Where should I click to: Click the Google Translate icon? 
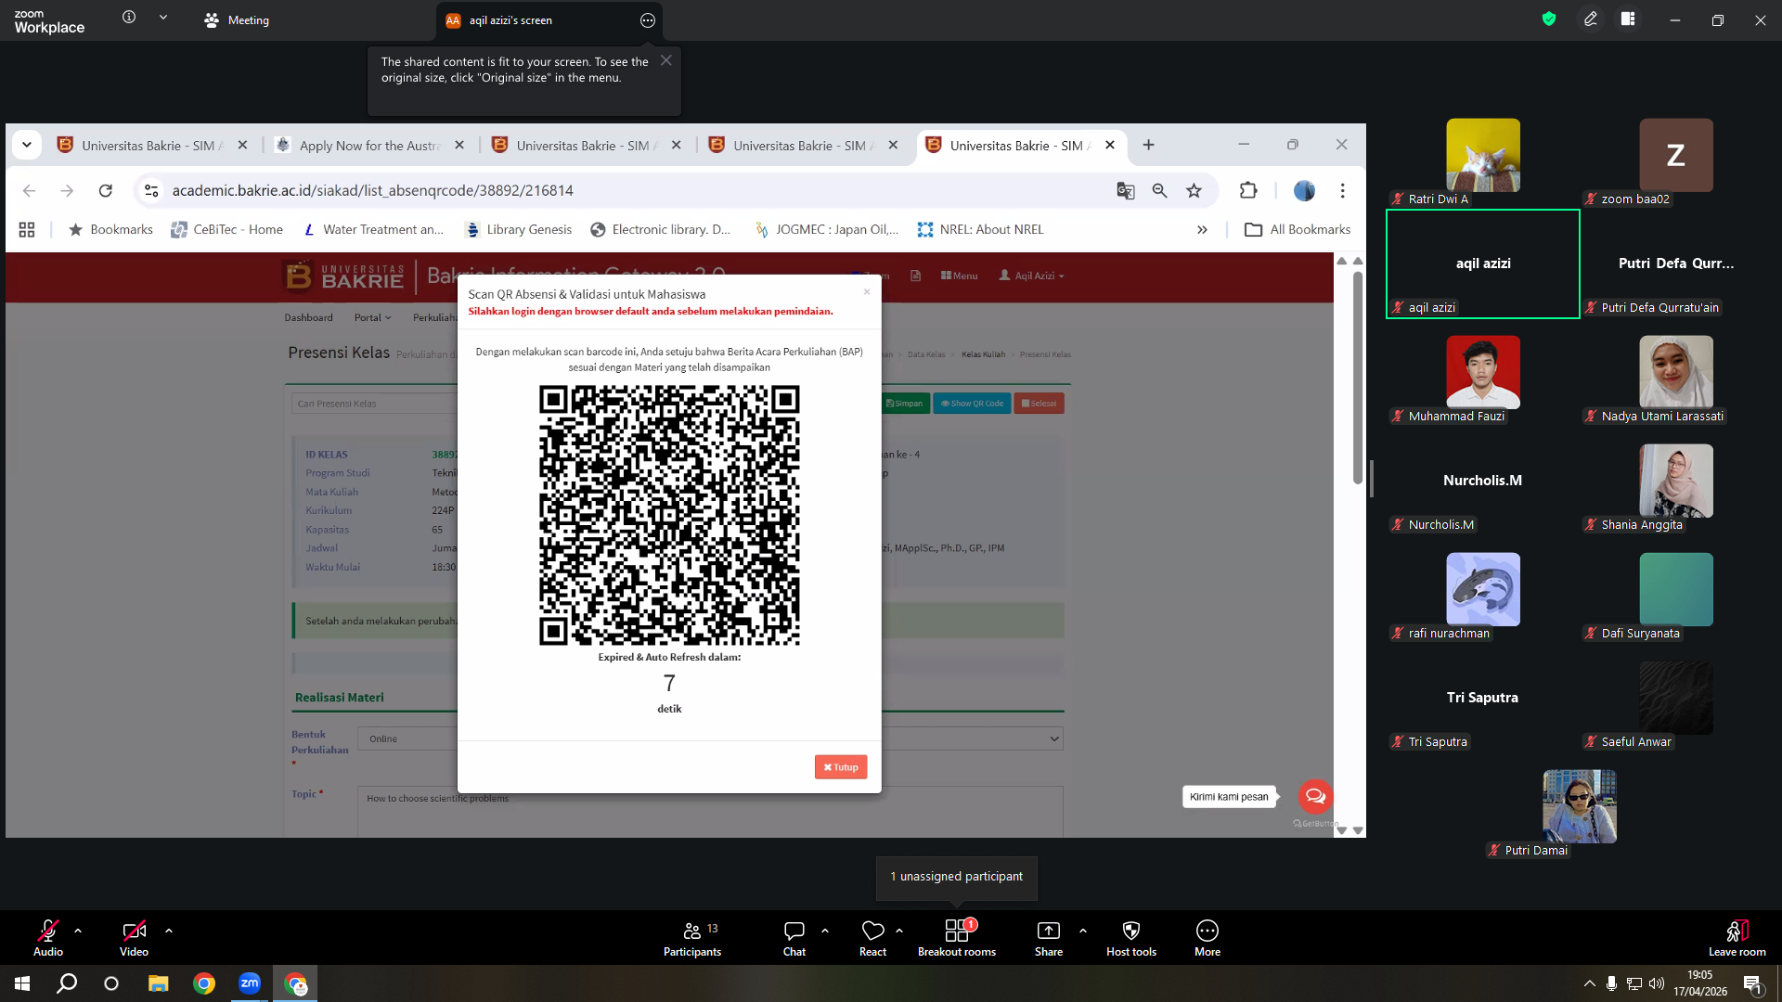[x=1126, y=190]
